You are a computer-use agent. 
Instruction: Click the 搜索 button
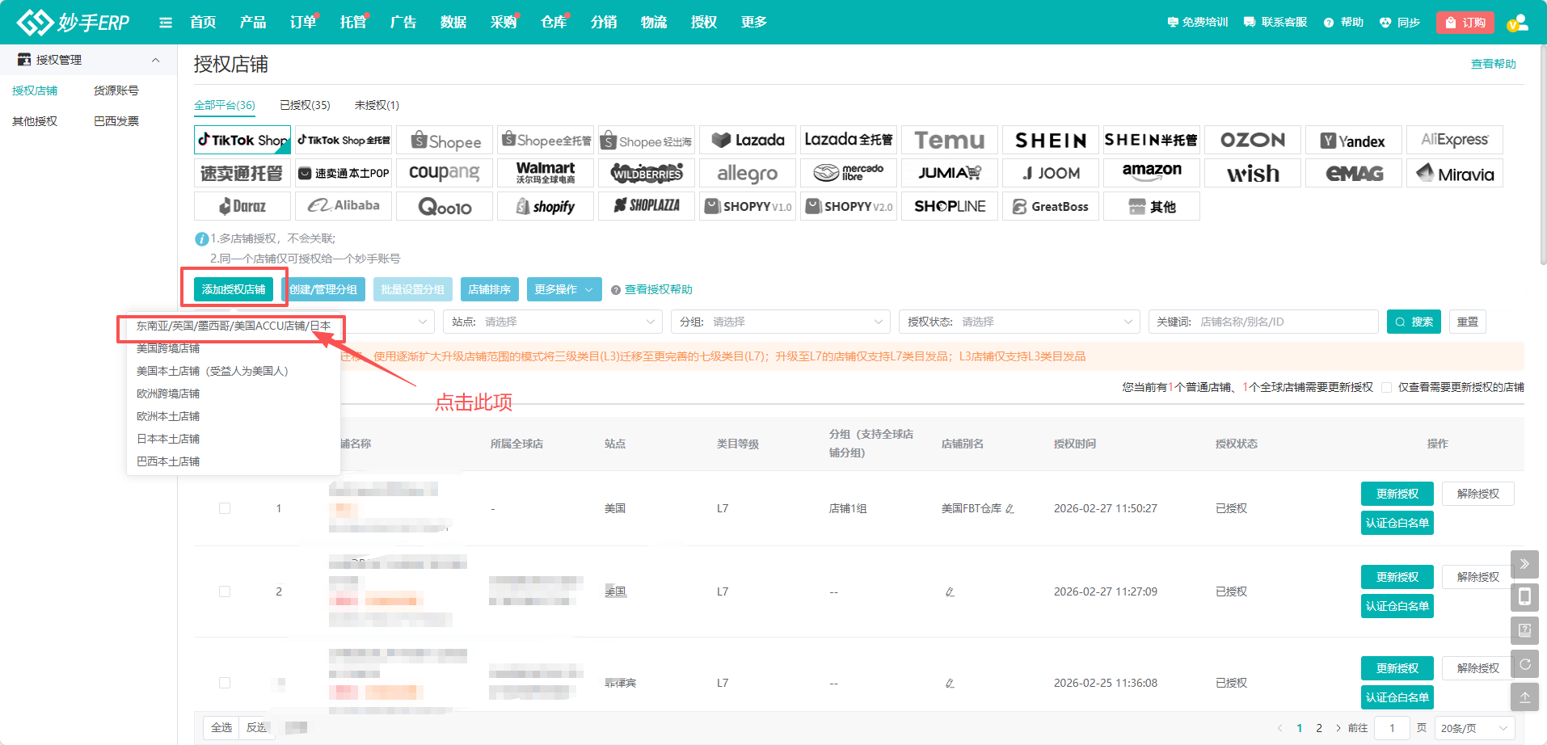(x=1413, y=322)
